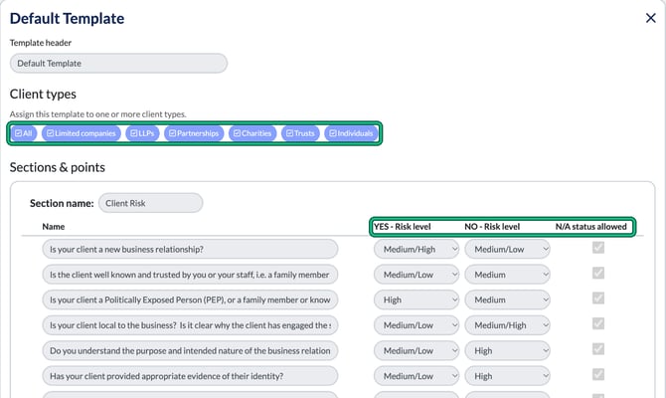
Task: Toggle the Trusts client type chip
Action: tap(300, 133)
